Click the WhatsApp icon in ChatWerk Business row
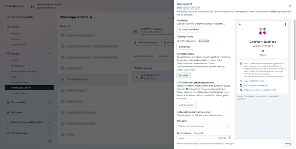296x149 pixels. (63, 79)
